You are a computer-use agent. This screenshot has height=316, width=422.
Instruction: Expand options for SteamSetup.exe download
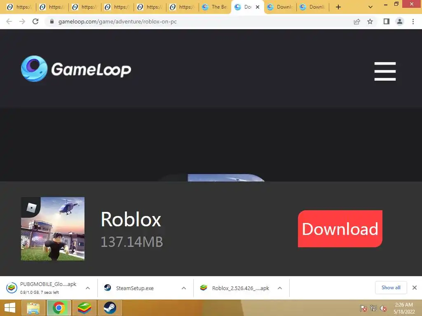pyautogui.click(x=184, y=288)
